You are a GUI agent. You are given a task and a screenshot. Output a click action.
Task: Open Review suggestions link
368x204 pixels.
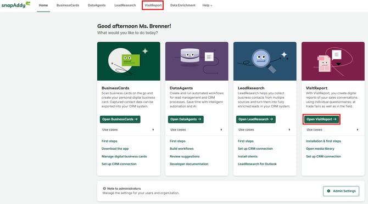[185, 156]
